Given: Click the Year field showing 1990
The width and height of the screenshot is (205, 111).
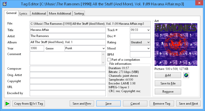Looking at the screenshot, I should [37, 48].
